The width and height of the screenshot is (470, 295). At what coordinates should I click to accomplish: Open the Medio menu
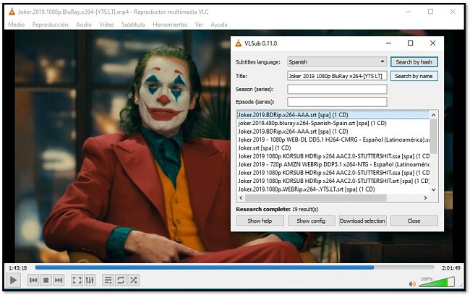pyautogui.click(x=16, y=25)
